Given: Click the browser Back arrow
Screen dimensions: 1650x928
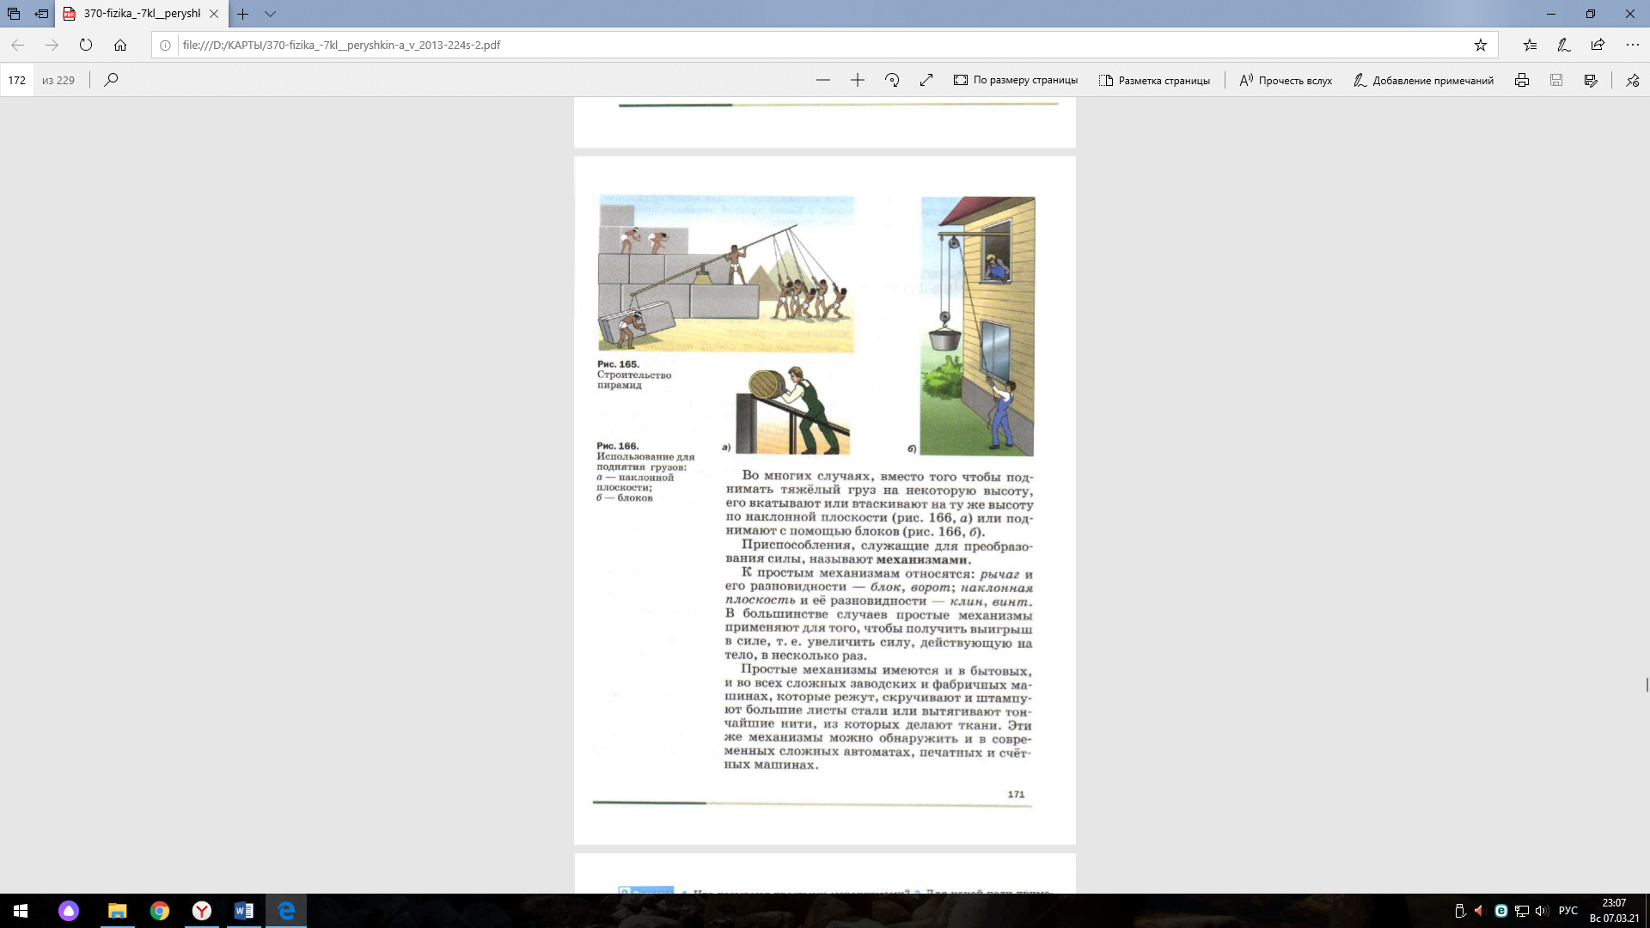Looking at the screenshot, I should (x=17, y=45).
